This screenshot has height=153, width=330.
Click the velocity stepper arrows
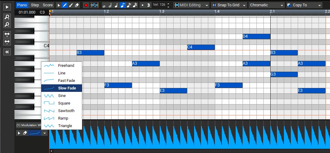click(168, 5)
